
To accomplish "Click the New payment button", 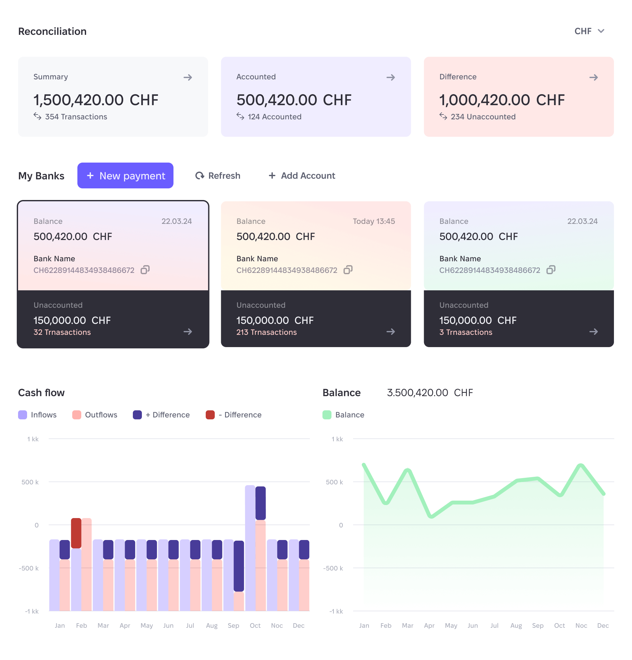I will tap(125, 175).
